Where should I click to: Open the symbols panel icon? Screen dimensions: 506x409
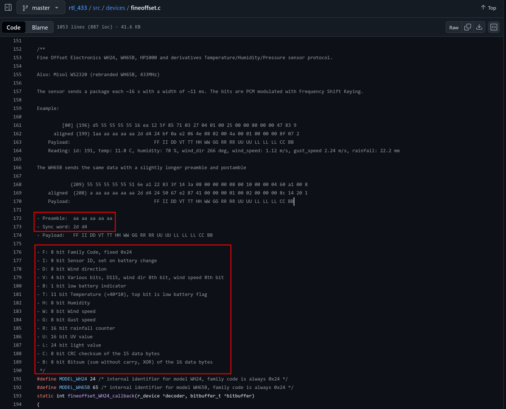(494, 27)
